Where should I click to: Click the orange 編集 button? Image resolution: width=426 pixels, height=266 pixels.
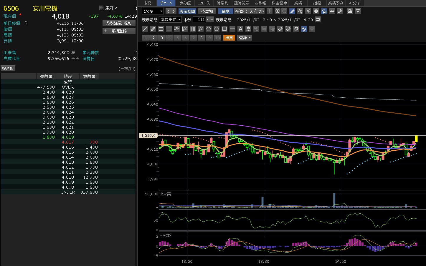coord(229,38)
